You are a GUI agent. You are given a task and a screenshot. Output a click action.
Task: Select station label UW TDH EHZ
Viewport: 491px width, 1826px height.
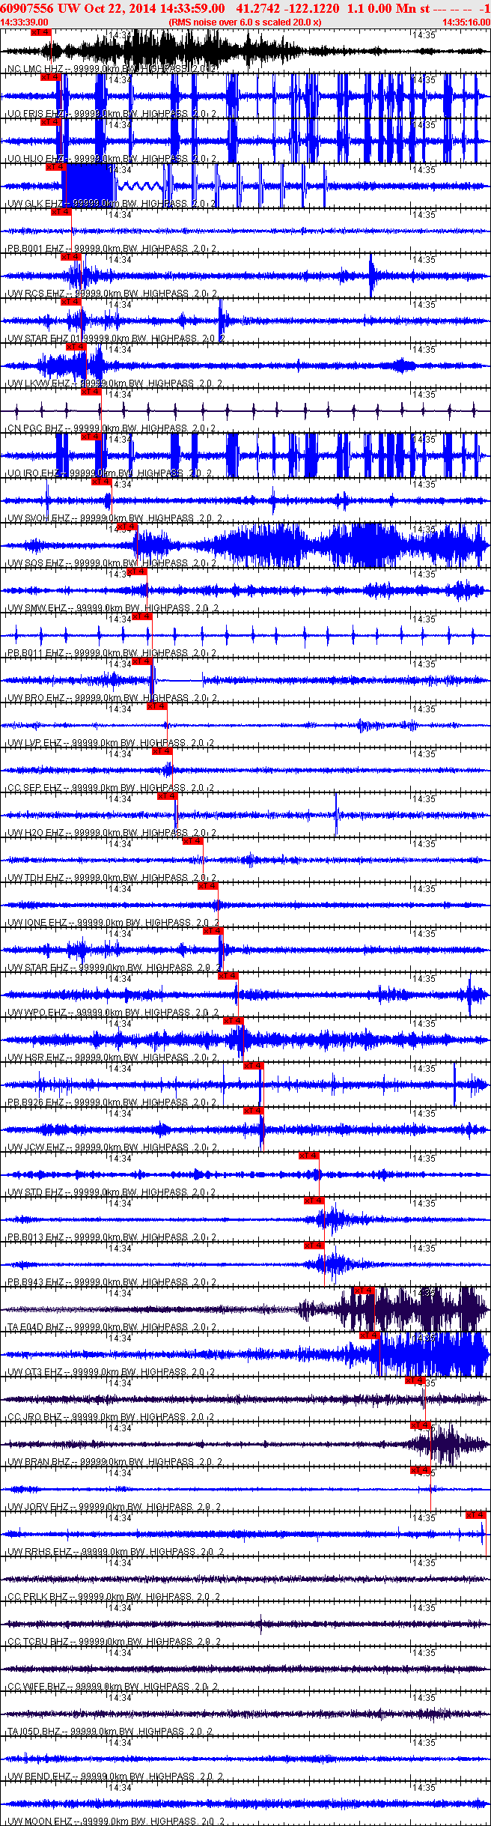pyautogui.click(x=35, y=878)
